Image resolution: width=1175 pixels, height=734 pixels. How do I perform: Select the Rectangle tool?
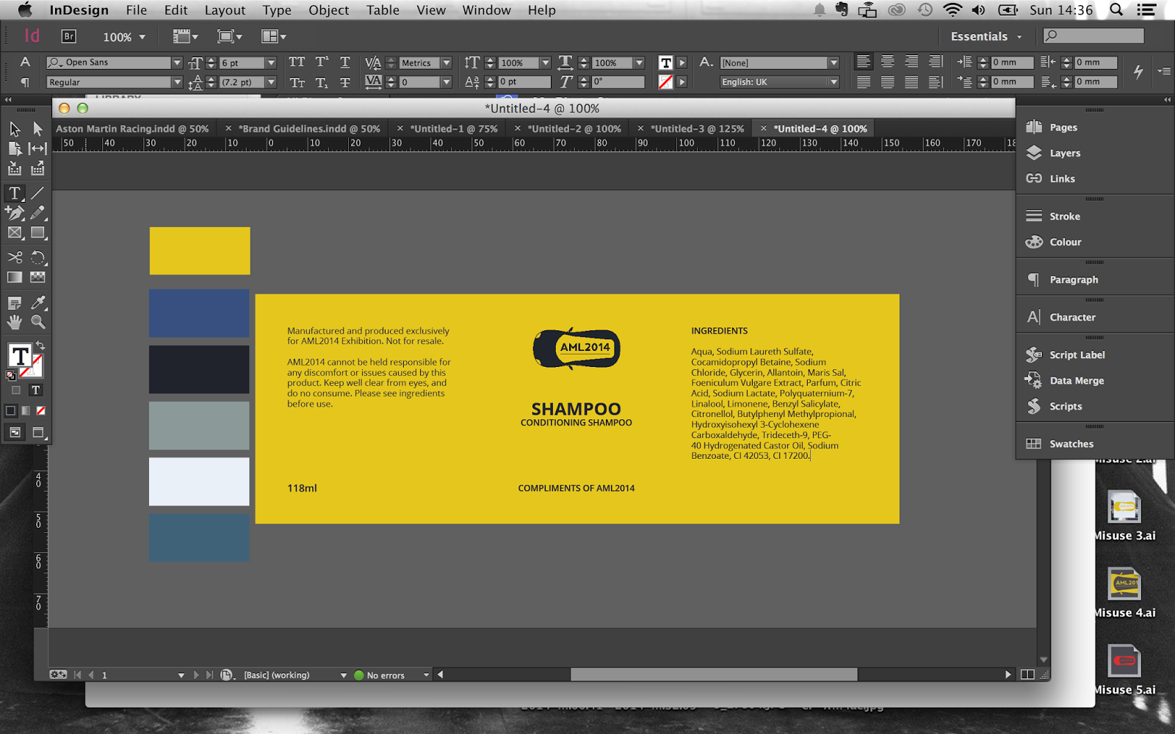point(37,233)
